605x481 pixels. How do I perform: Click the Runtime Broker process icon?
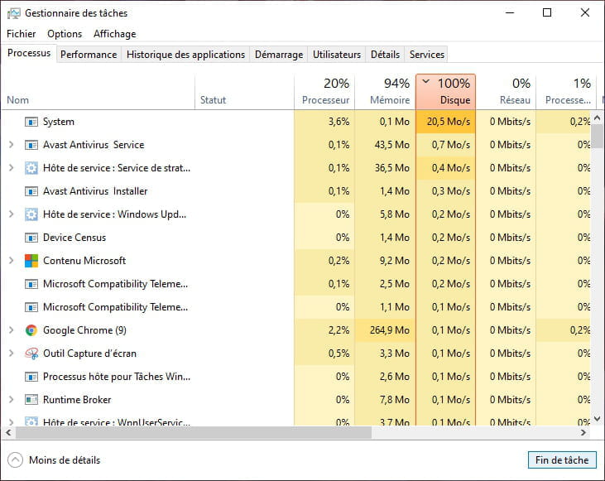pyautogui.click(x=31, y=400)
